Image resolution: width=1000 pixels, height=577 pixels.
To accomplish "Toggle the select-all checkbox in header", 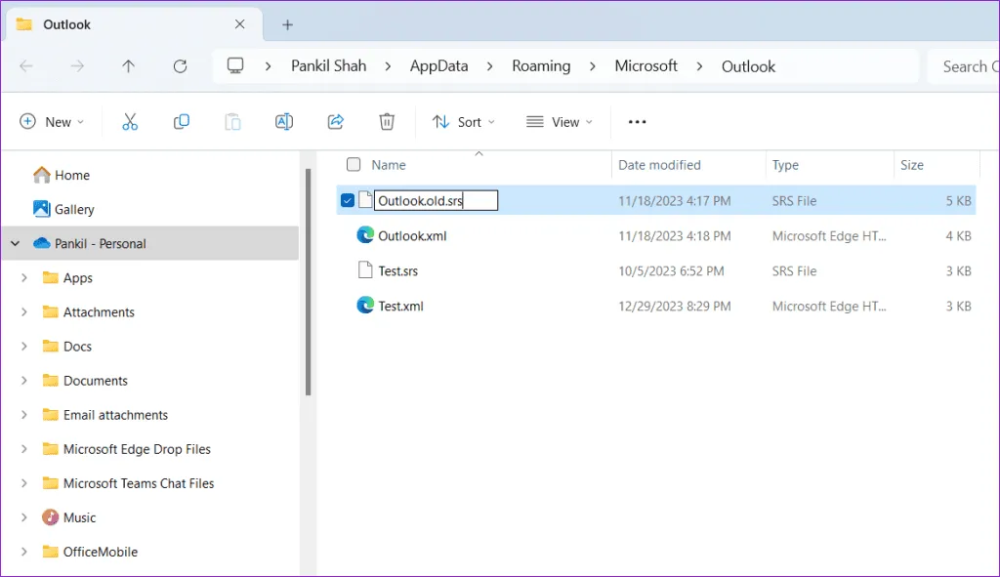I will tap(354, 165).
